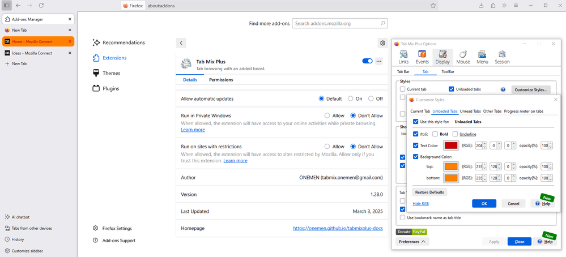Open the Links section in Tab Mix Plus

click(403, 57)
